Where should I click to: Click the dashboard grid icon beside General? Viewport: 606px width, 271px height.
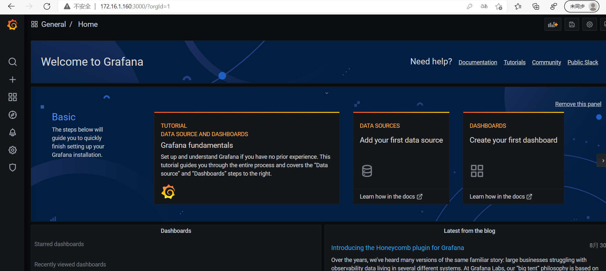(x=34, y=24)
